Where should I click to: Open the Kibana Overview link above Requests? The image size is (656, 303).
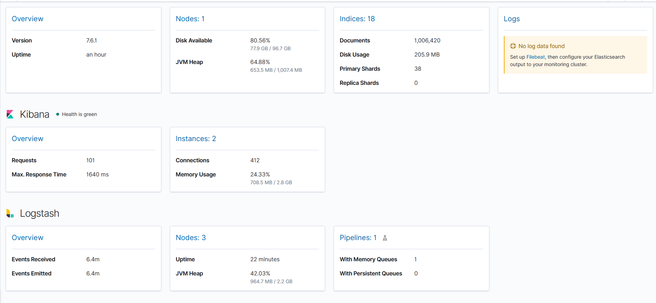28,139
